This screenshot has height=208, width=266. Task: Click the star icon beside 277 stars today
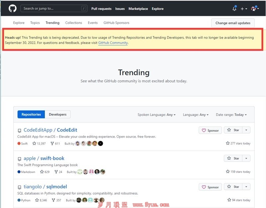(x=228, y=143)
